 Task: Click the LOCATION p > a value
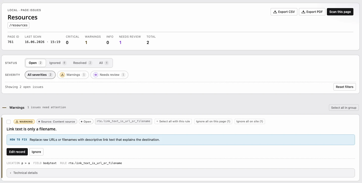26,163
